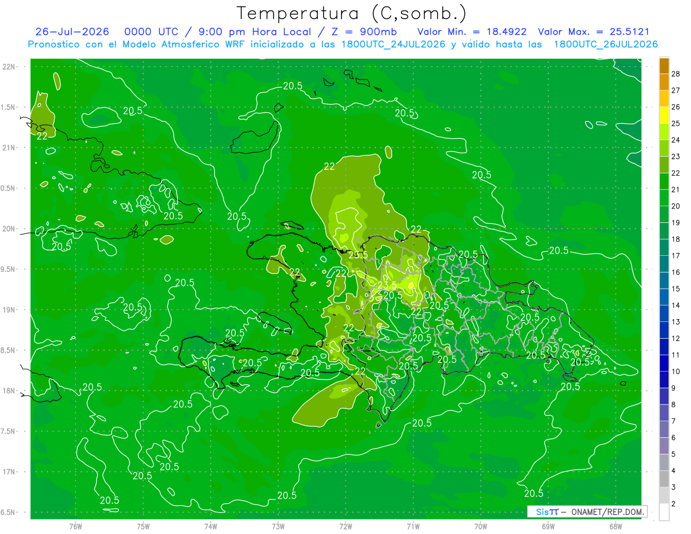Image resolution: width=691 pixels, height=534 pixels.
Task: Click the brown-orange swatch at the legend top
Action: pyautogui.click(x=664, y=66)
